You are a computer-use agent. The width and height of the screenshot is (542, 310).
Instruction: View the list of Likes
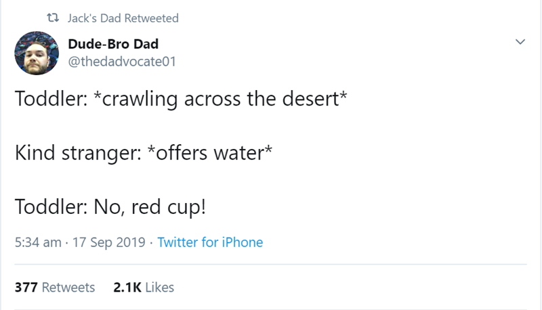159,288
